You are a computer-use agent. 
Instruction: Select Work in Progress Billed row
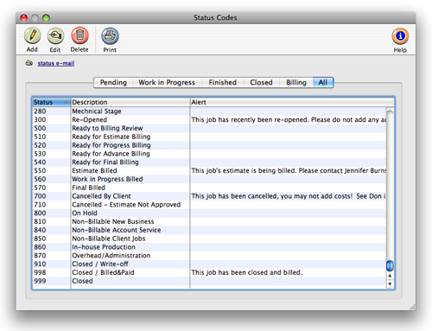pyautogui.click(x=209, y=179)
